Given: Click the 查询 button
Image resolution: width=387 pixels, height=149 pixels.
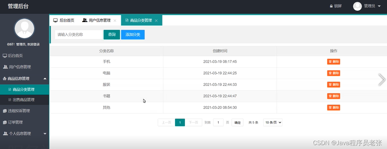Looking at the screenshot, I should [x=112, y=35].
